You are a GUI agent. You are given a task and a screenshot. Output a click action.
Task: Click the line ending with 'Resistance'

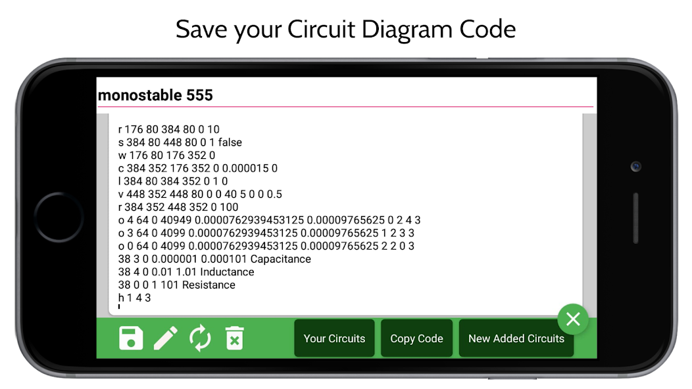[176, 285]
